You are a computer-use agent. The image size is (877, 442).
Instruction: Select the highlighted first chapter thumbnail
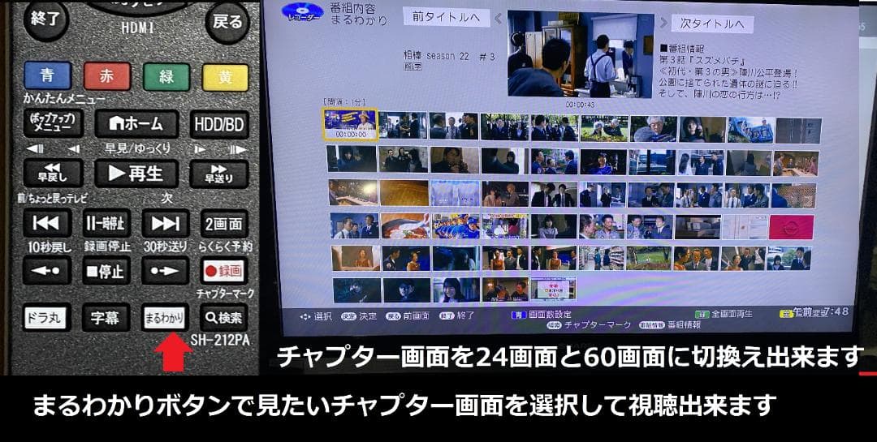point(349,126)
